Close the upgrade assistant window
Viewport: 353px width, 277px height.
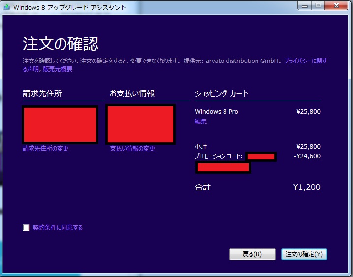[336, 6]
